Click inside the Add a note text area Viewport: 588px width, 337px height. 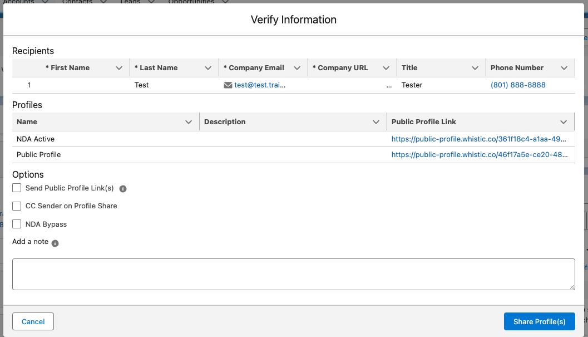(294, 274)
